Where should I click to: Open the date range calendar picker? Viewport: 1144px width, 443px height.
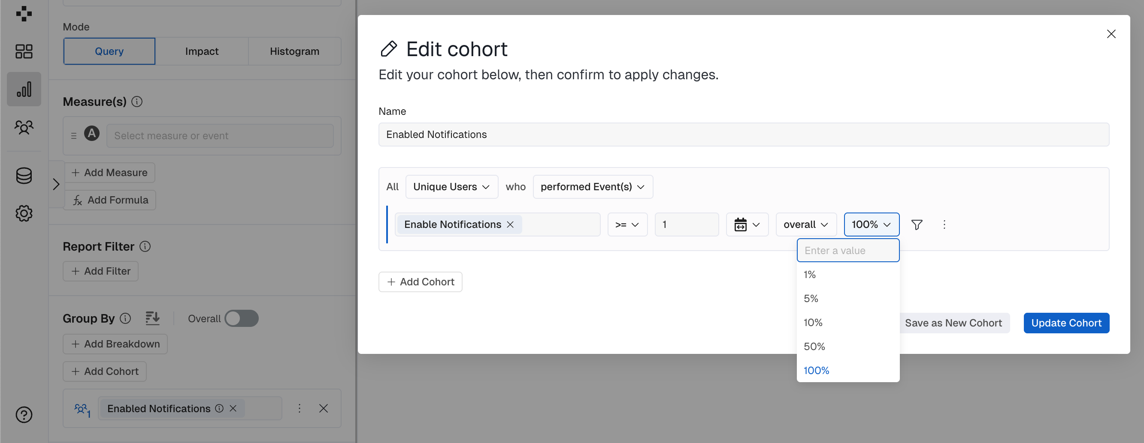coord(747,225)
